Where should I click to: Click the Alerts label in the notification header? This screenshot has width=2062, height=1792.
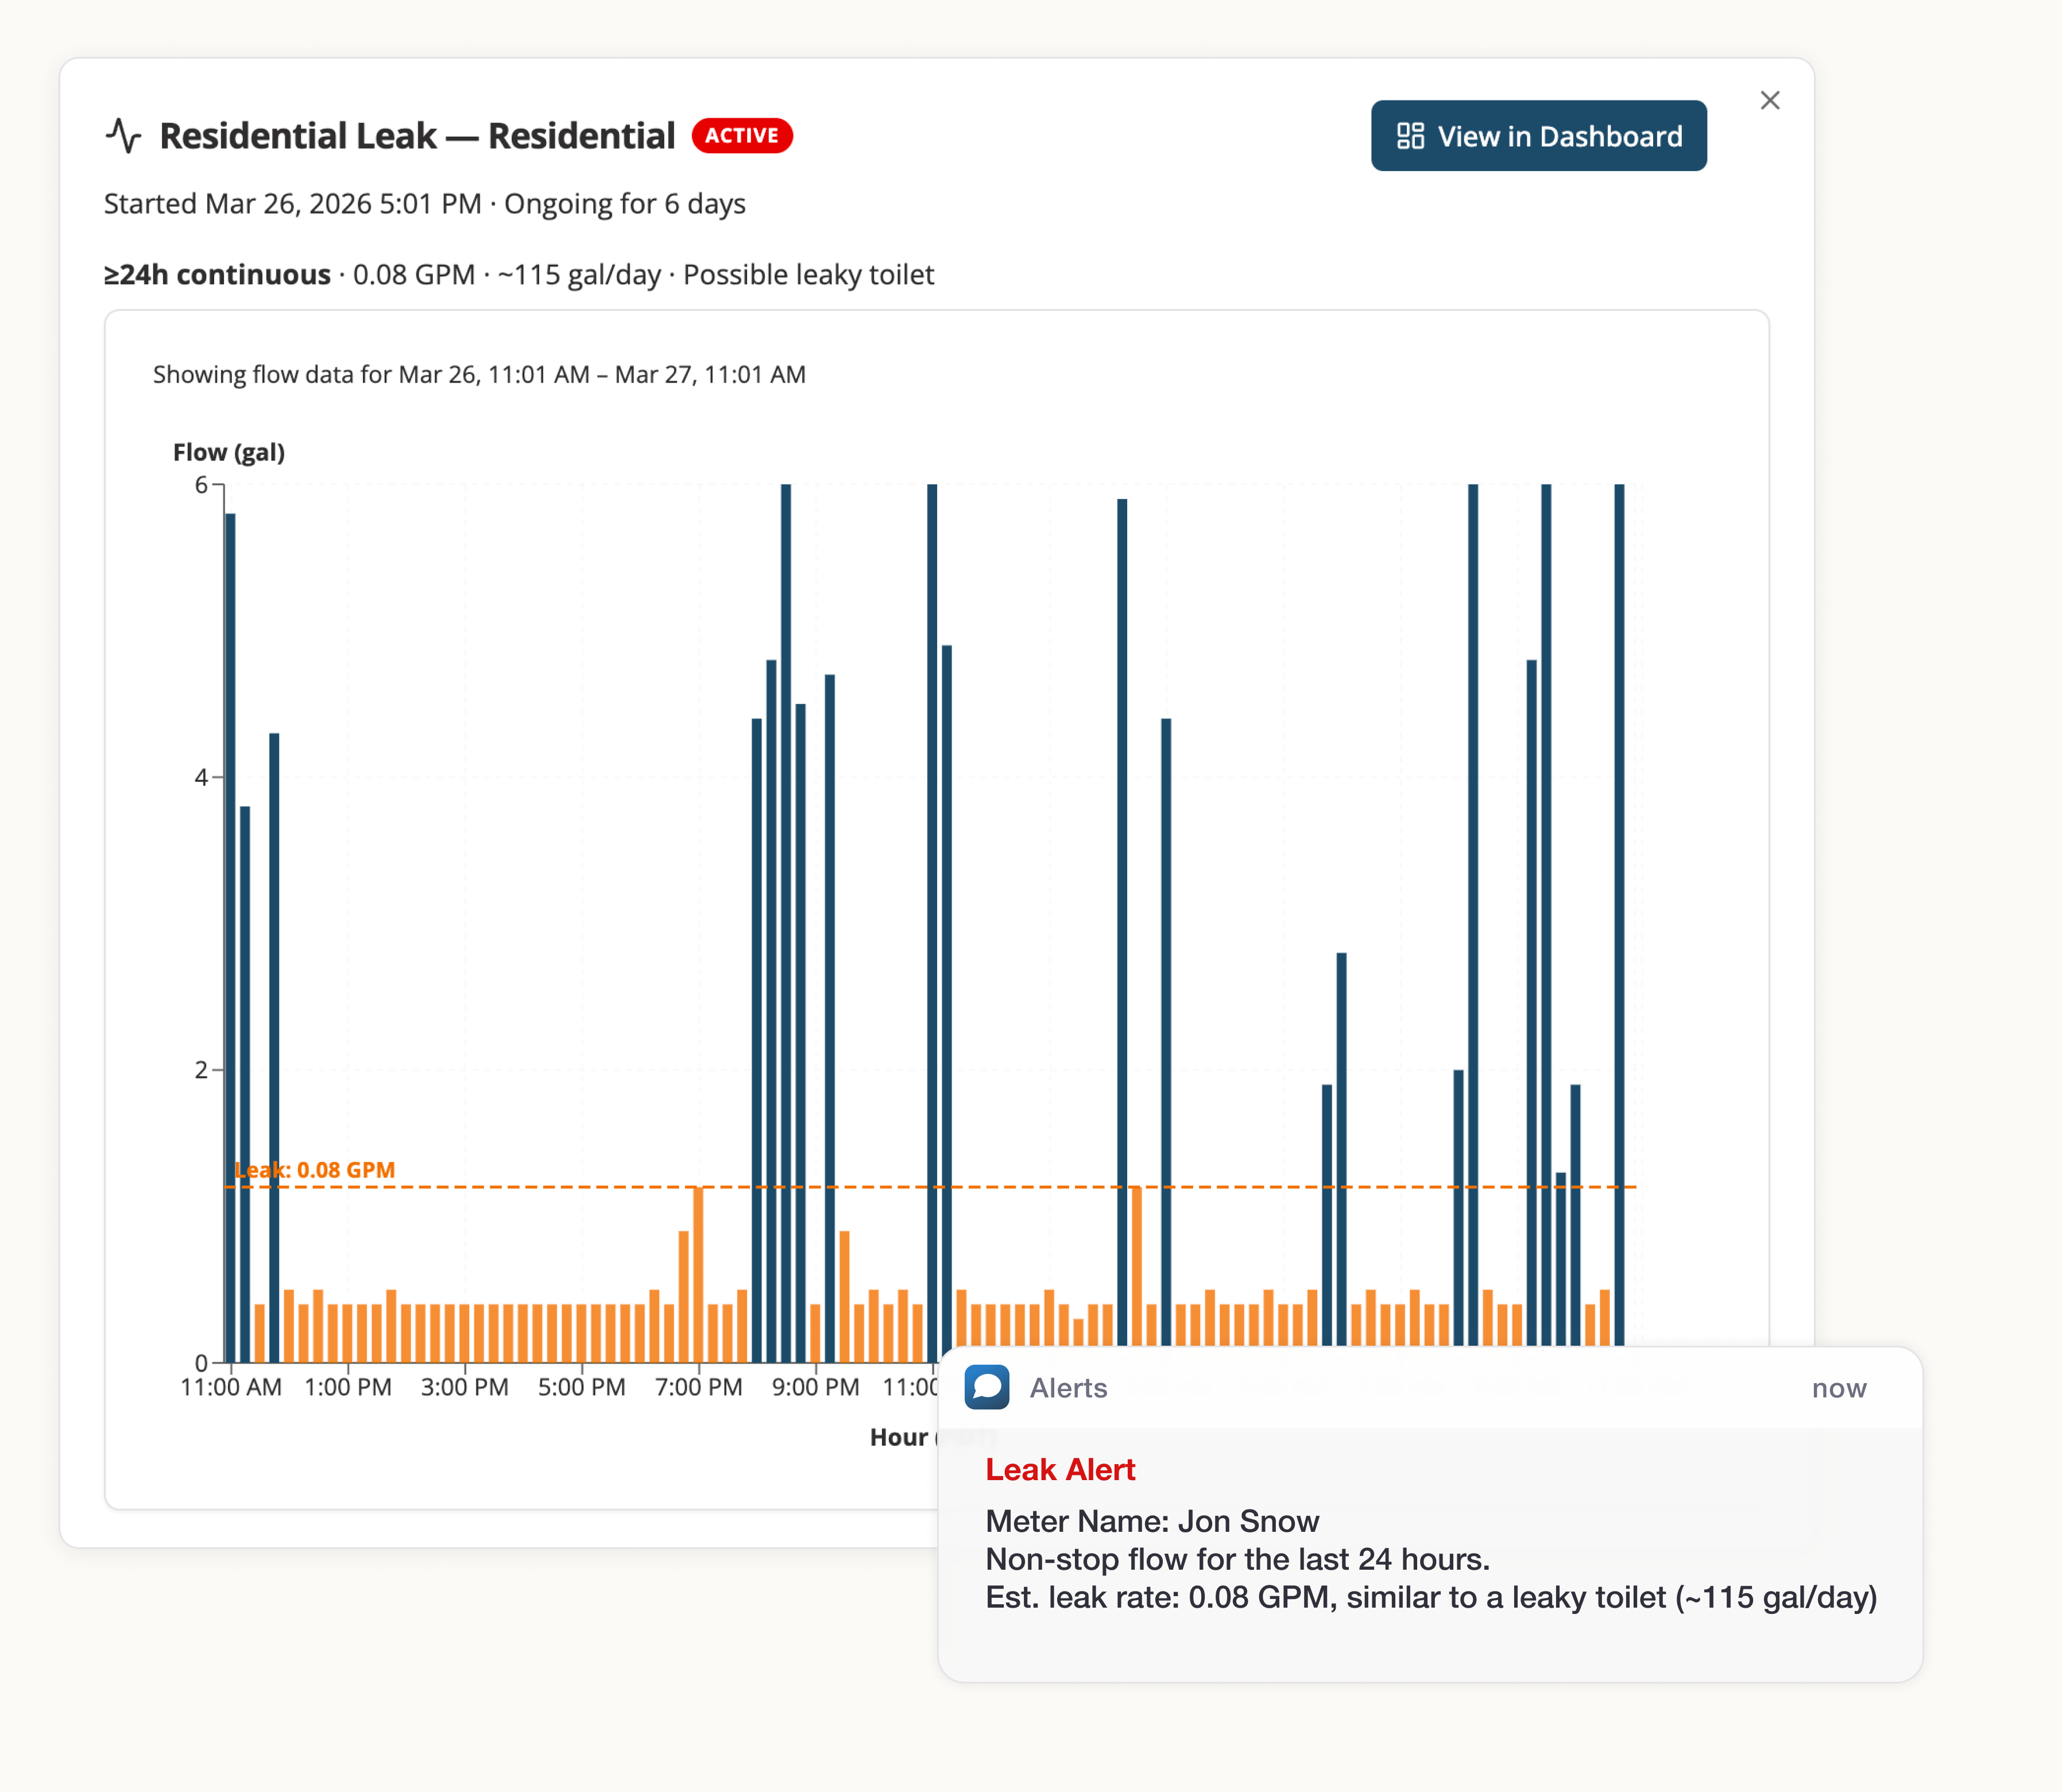click(x=1067, y=1388)
